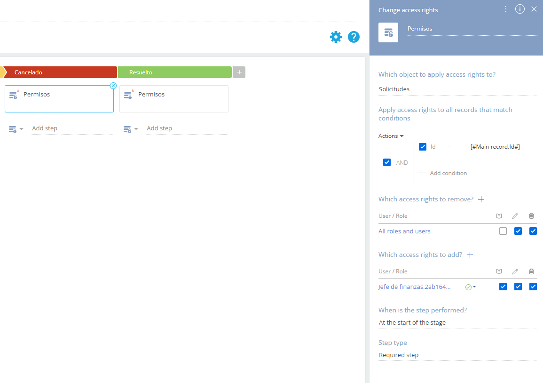
Task: Uncheck read right for Jefe de finanzas
Action: (503, 287)
